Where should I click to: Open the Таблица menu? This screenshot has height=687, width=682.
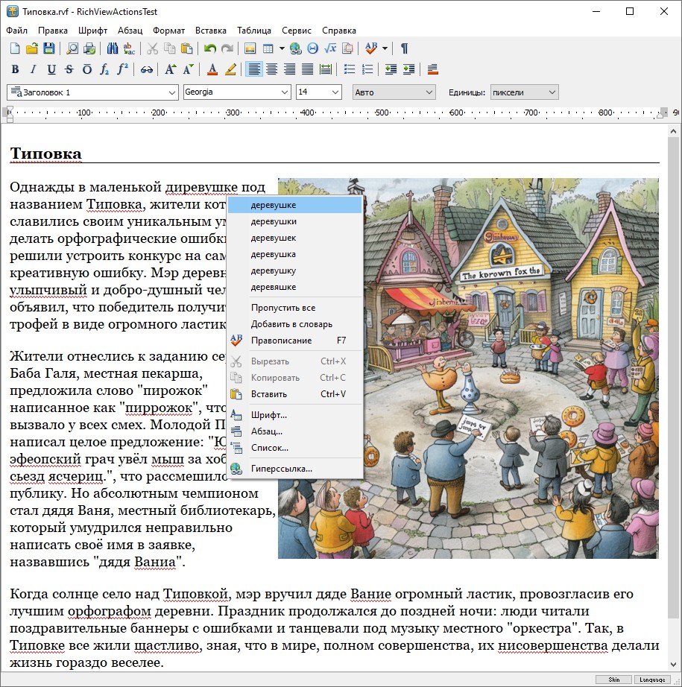pyautogui.click(x=253, y=31)
